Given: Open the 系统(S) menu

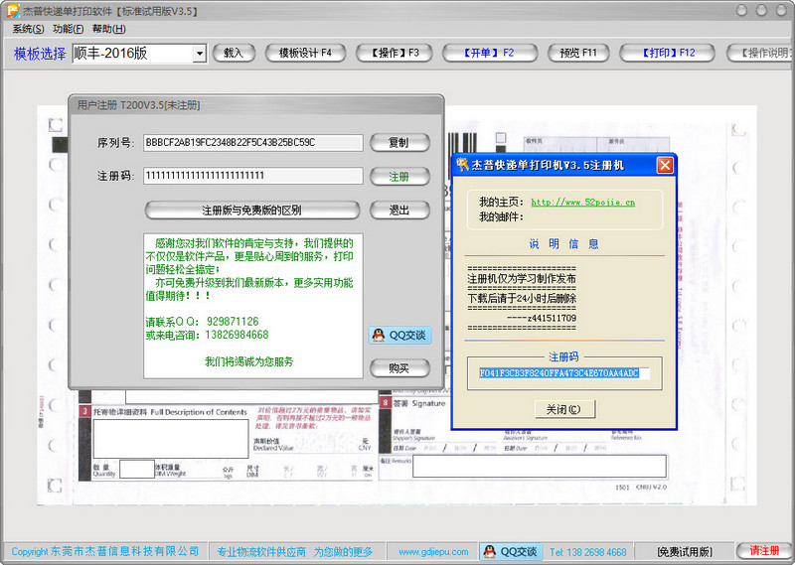Looking at the screenshot, I should [28, 29].
